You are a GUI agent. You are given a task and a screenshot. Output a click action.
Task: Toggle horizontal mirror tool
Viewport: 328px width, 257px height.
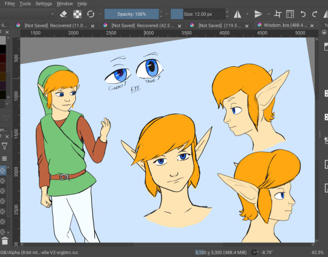237,14
